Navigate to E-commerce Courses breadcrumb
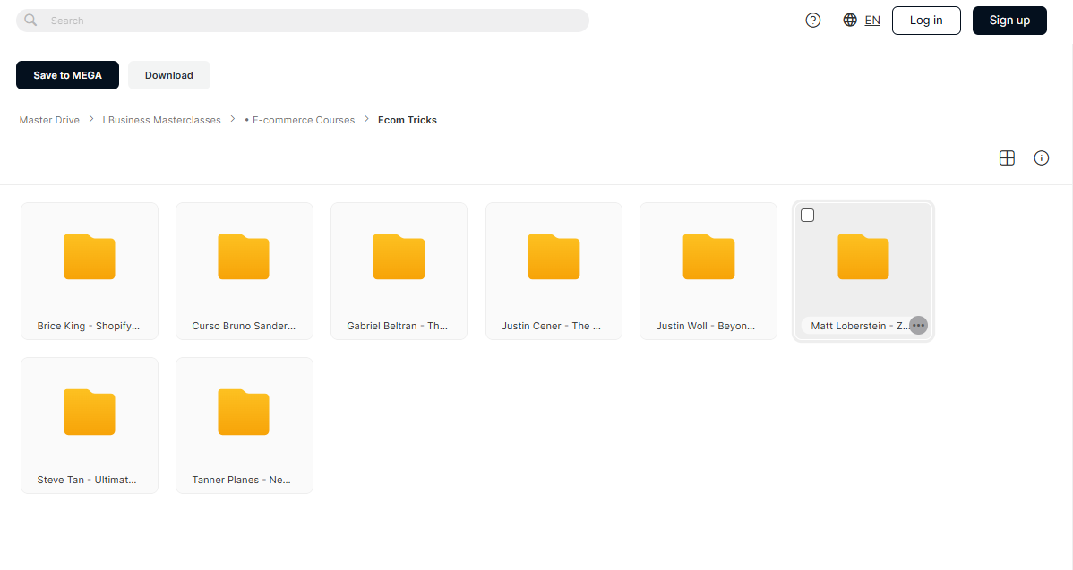1073x570 pixels. pos(300,120)
